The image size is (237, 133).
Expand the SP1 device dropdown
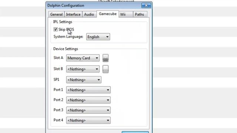coord(84,80)
